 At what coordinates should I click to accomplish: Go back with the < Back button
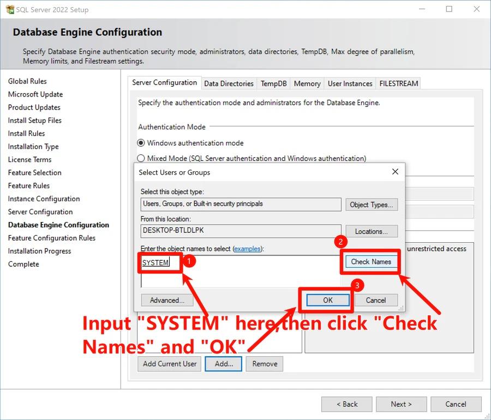coord(346,404)
